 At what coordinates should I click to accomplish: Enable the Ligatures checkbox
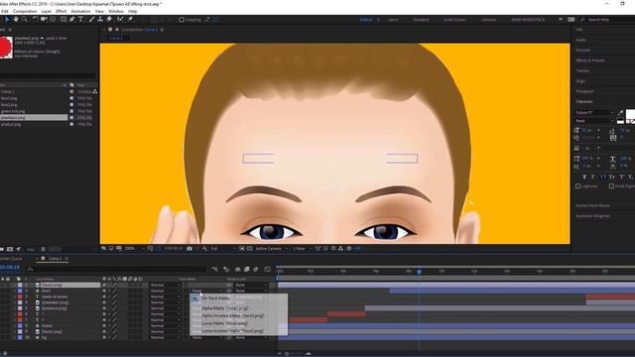[577, 186]
